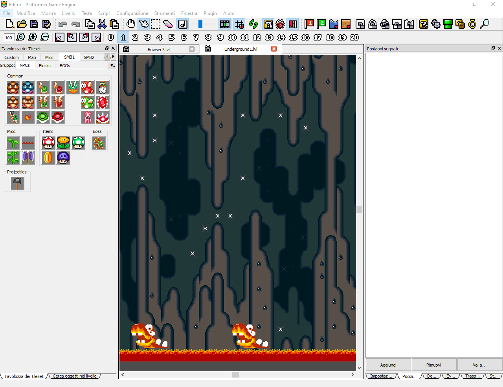Edit the zoom percentage field
503x387 pixels.
click(9, 37)
